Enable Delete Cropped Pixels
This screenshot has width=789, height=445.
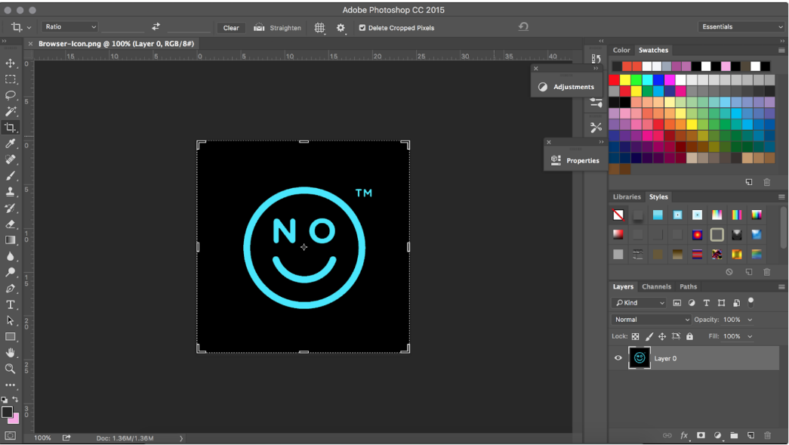(363, 27)
